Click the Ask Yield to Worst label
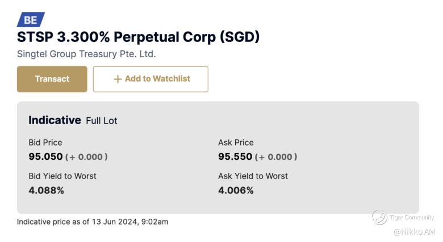Screen dimensions: 443x242 coord(253,176)
